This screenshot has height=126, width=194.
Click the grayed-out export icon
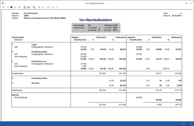coord(48,7)
